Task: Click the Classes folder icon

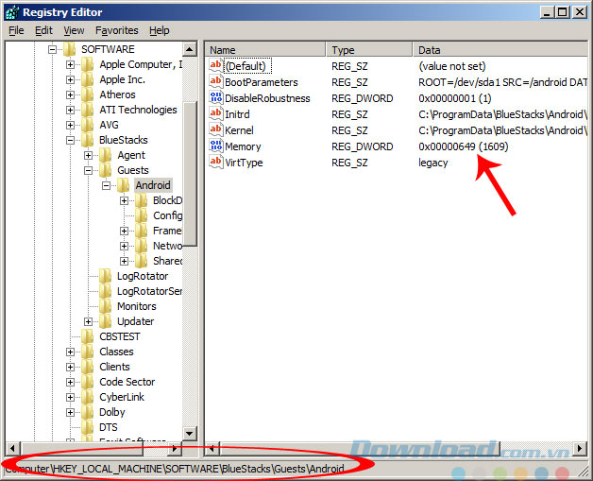Action: pos(88,352)
